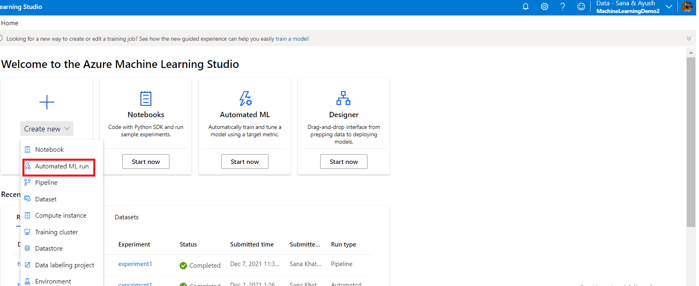Click the page vertical scrollbar thumb
The height and width of the screenshot is (286, 699).
(x=691, y=142)
